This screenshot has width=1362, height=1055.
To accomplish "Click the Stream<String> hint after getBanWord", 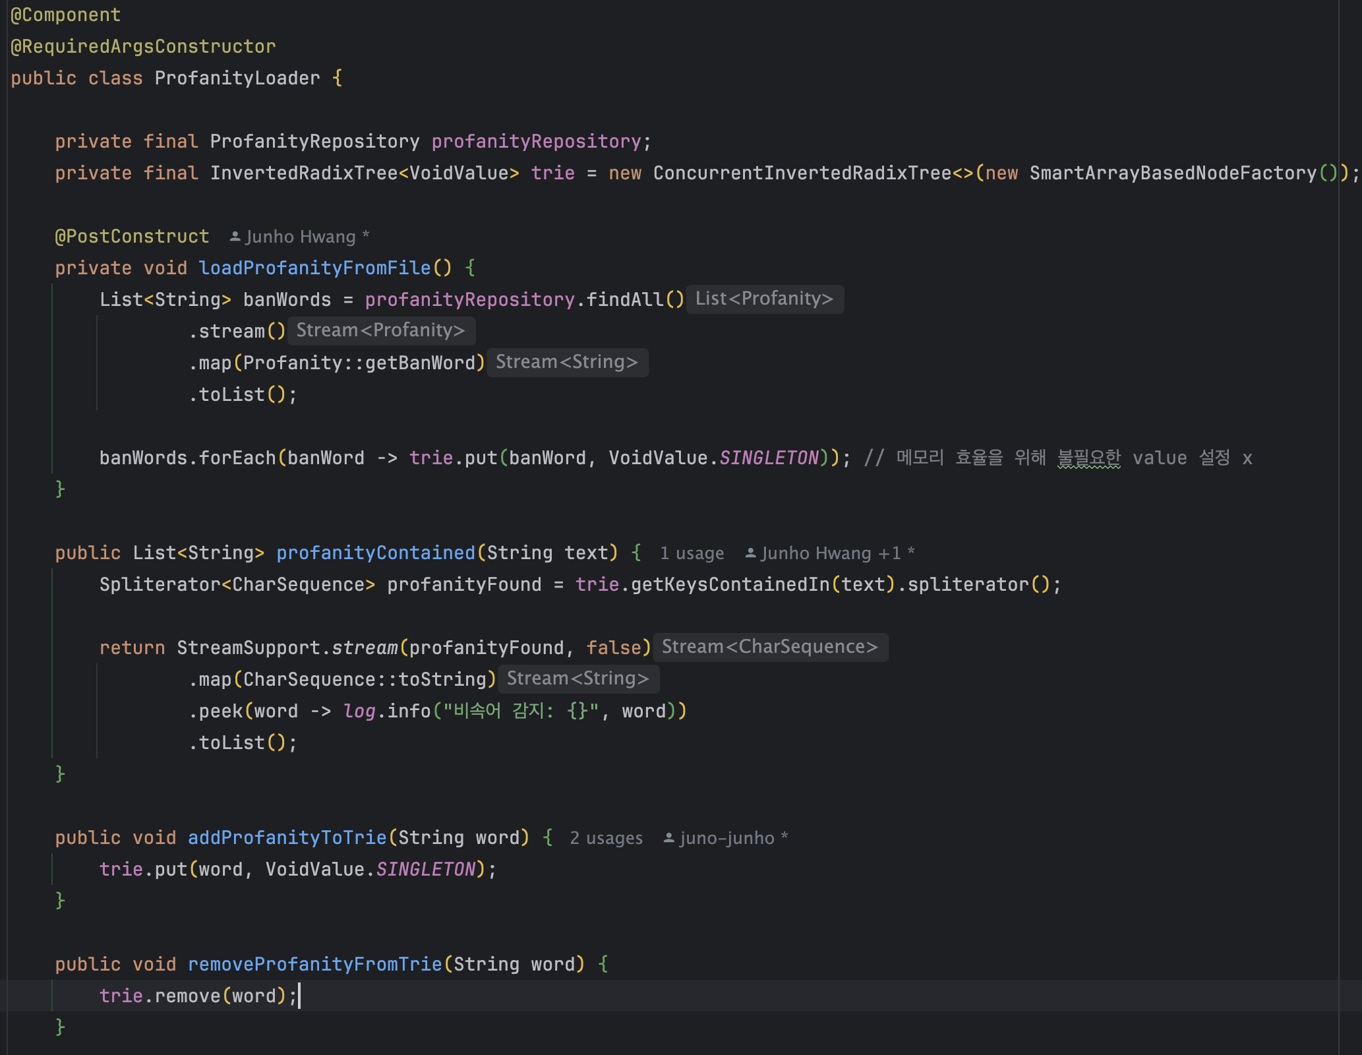I will (567, 362).
